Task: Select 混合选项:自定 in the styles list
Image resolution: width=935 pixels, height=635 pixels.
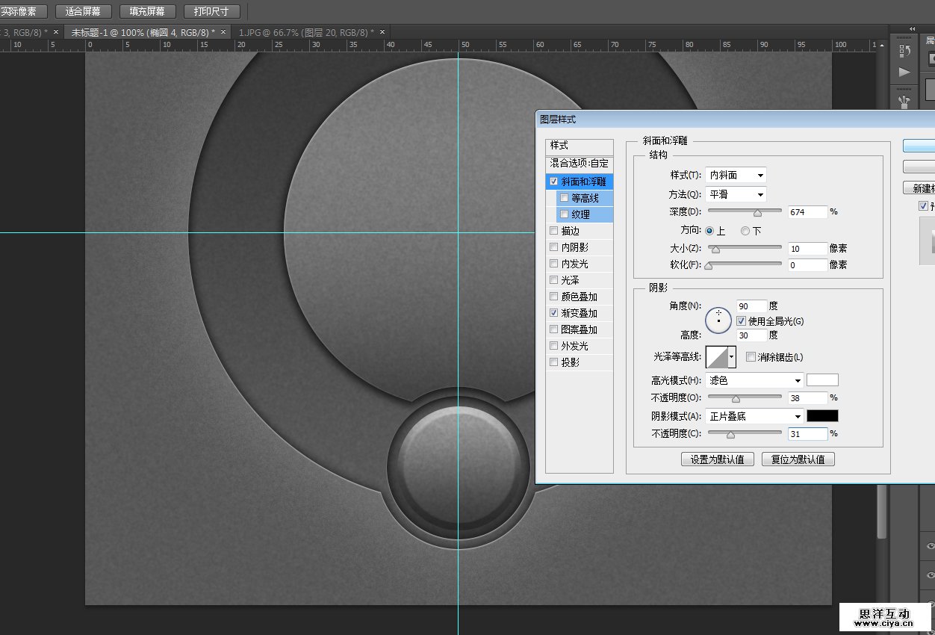Action: point(579,163)
